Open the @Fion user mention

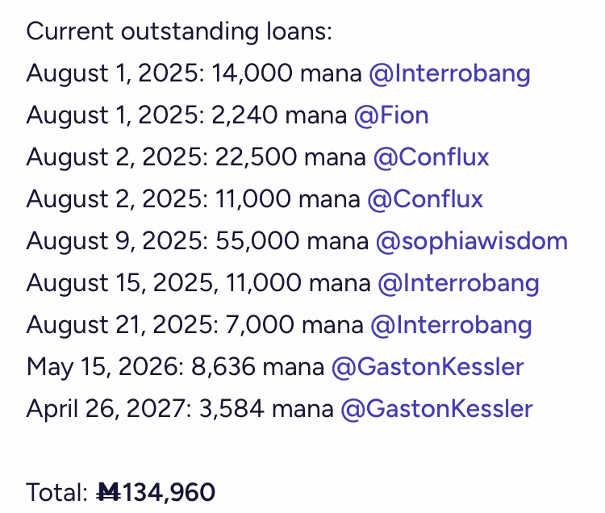391,115
